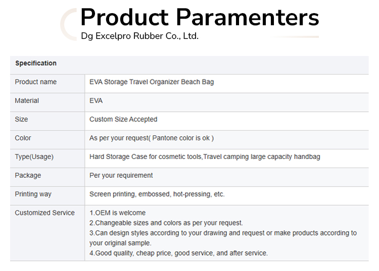Image resolution: width=379 pixels, height=271 pixels.
Task: Select the Customized Service label cell
Action: [44, 213]
